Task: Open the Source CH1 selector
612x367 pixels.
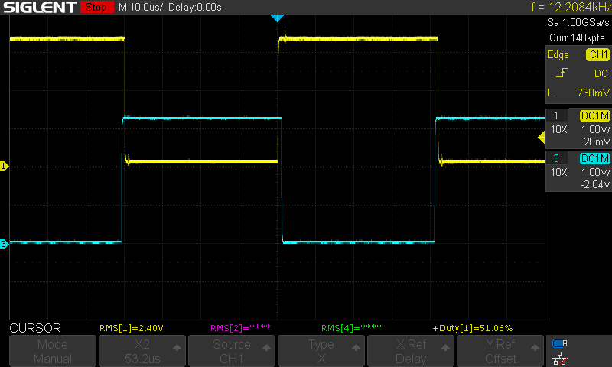Action: tap(231, 352)
